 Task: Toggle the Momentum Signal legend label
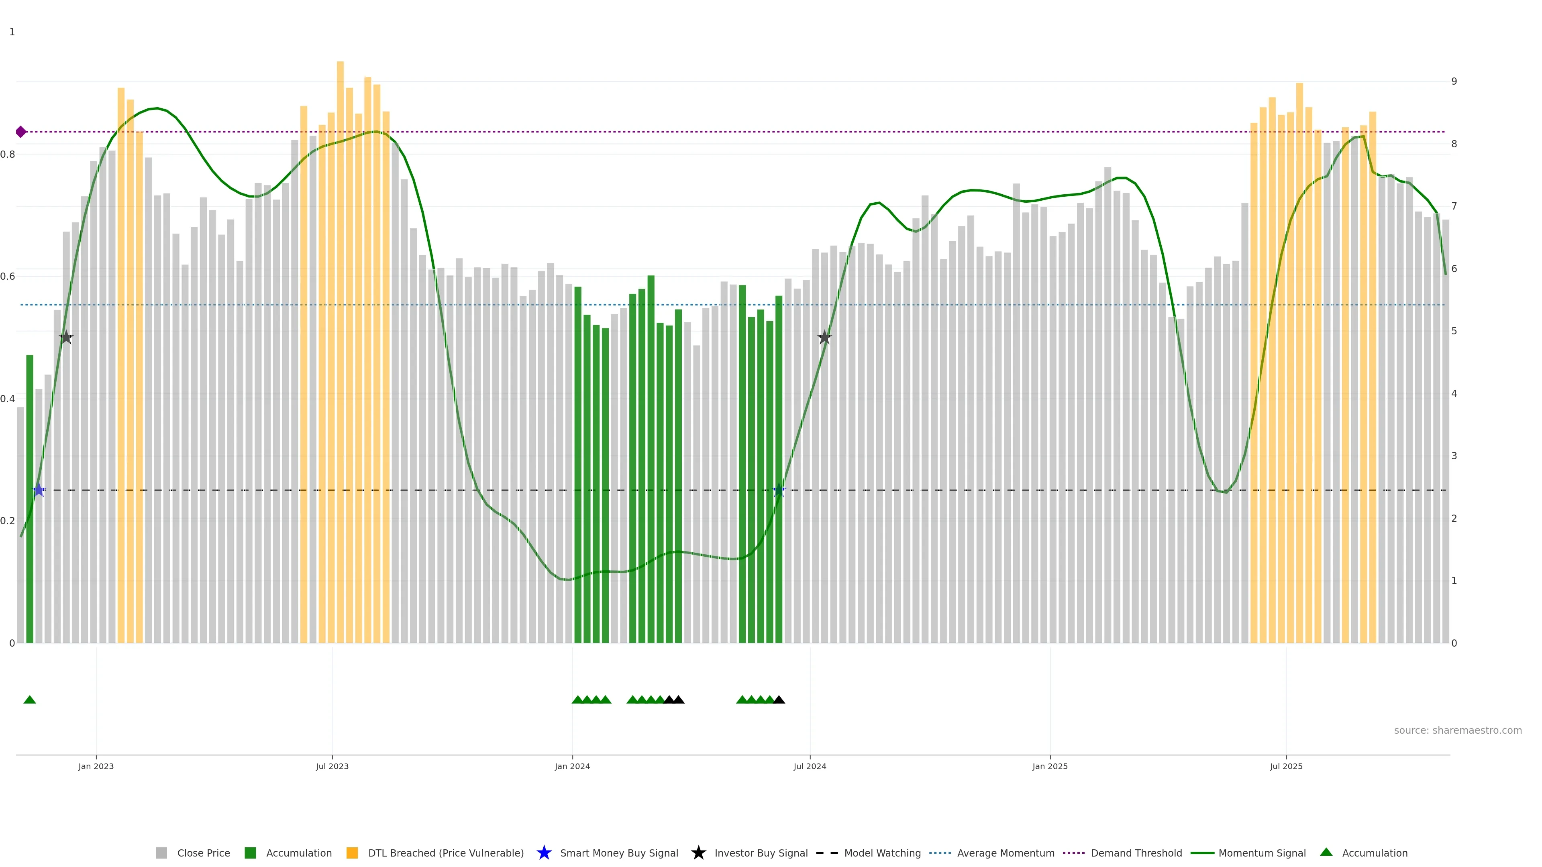[1262, 853]
